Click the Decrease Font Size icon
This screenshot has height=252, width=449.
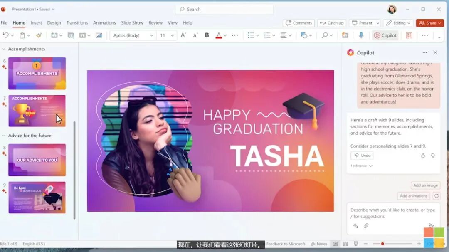tap(195, 35)
